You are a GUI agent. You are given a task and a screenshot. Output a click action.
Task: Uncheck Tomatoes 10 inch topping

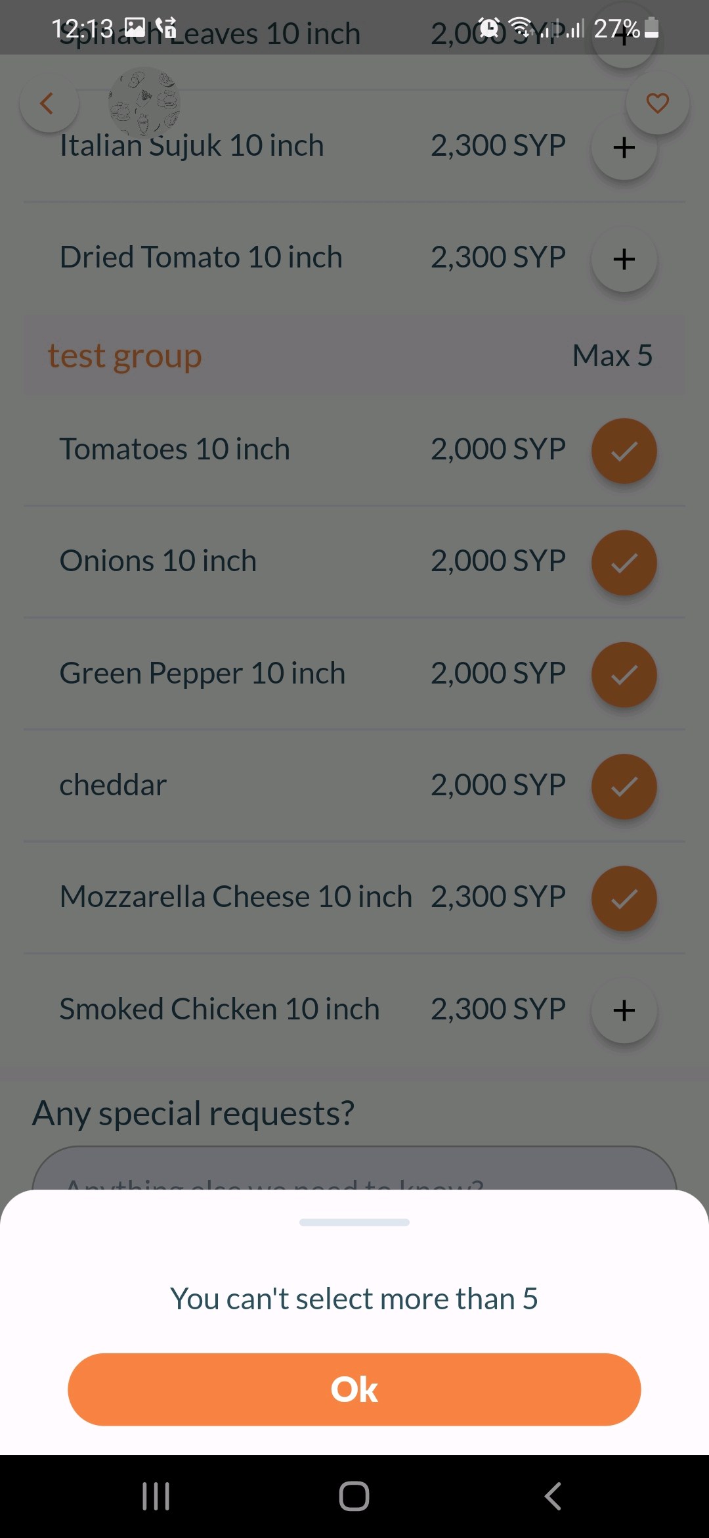624,451
